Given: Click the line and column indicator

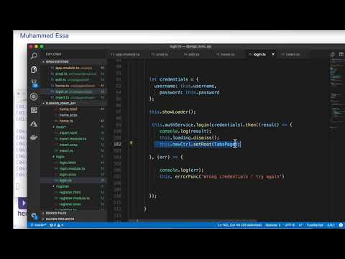Looking at the screenshot, I should (239, 225).
